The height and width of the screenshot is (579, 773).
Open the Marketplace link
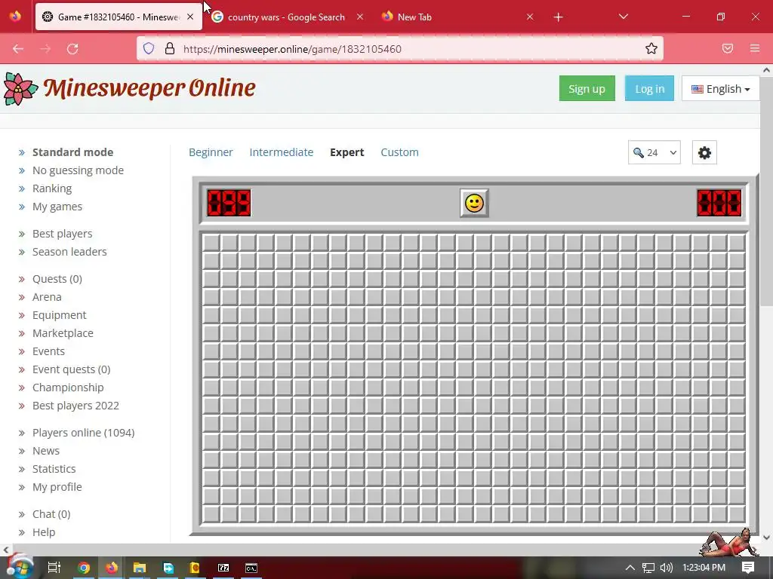63,333
